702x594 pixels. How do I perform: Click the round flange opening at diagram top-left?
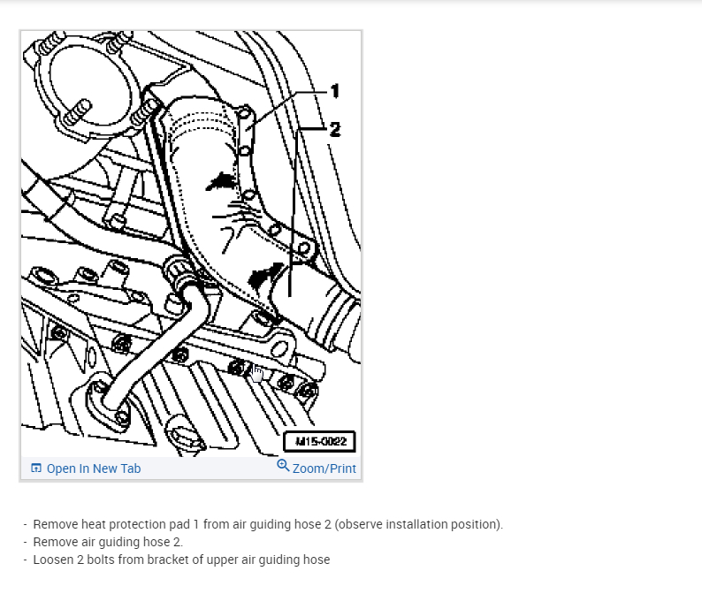click(89, 88)
